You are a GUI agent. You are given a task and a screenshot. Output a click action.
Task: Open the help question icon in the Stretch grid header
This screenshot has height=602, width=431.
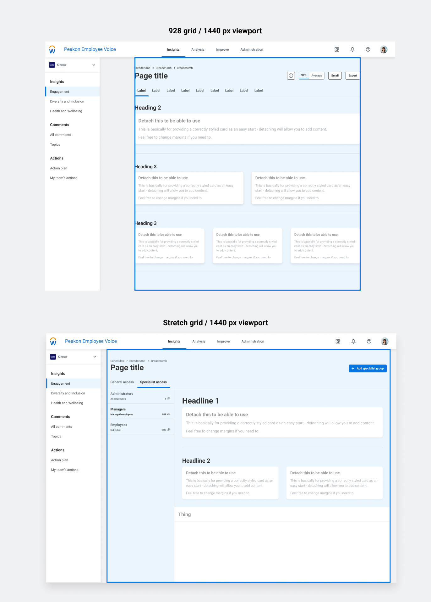click(369, 341)
